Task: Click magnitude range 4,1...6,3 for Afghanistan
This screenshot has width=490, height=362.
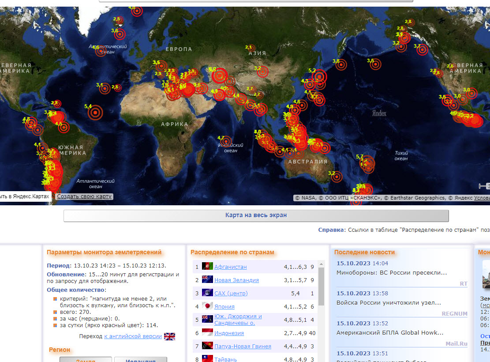Action: 295,267
